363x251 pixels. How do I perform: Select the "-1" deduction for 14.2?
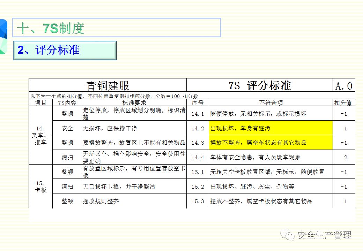[x=344, y=128]
